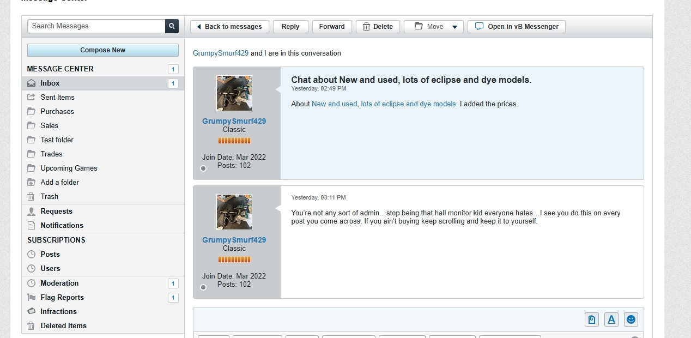
Task: Open the Purchases folder
Action: [57, 111]
